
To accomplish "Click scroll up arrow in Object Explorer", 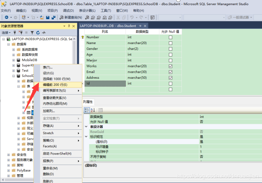I will pos(74,39).
